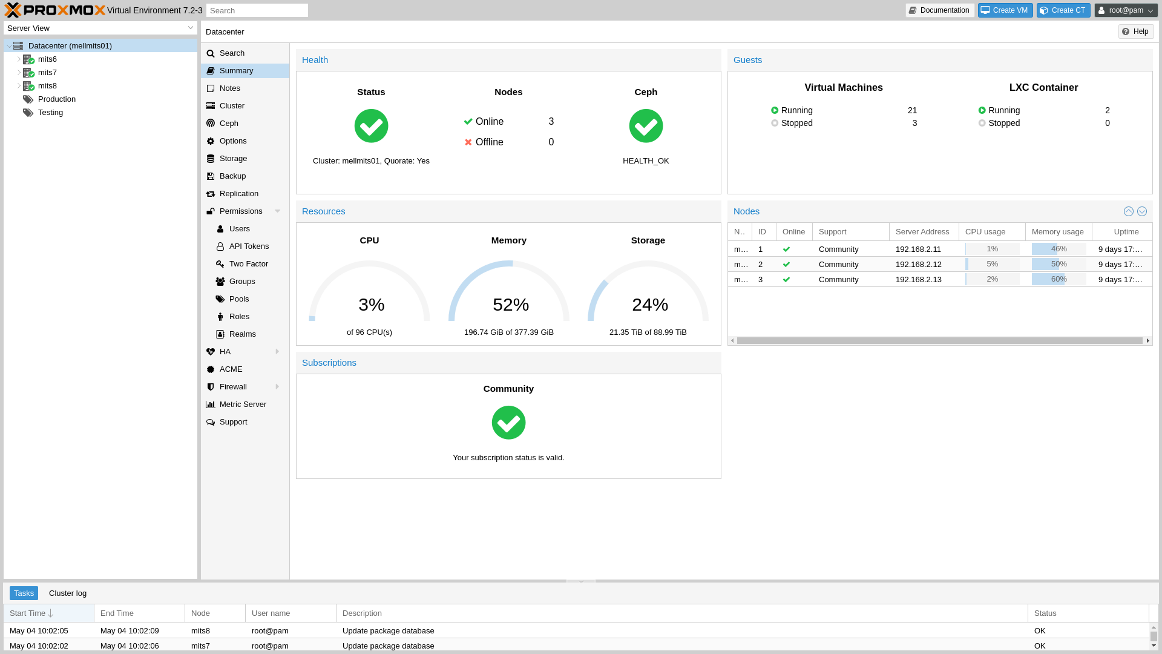The width and height of the screenshot is (1162, 654).
Task: Switch to the Cluster log tab
Action: tap(68, 592)
